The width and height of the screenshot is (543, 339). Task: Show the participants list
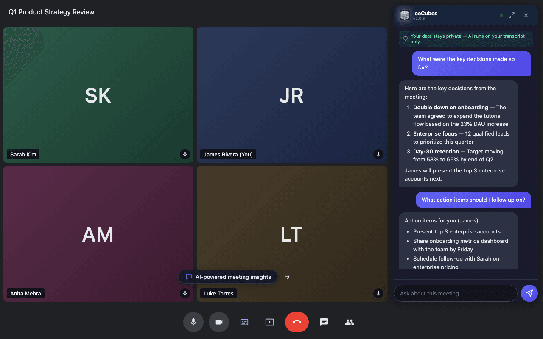tap(350, 322)
